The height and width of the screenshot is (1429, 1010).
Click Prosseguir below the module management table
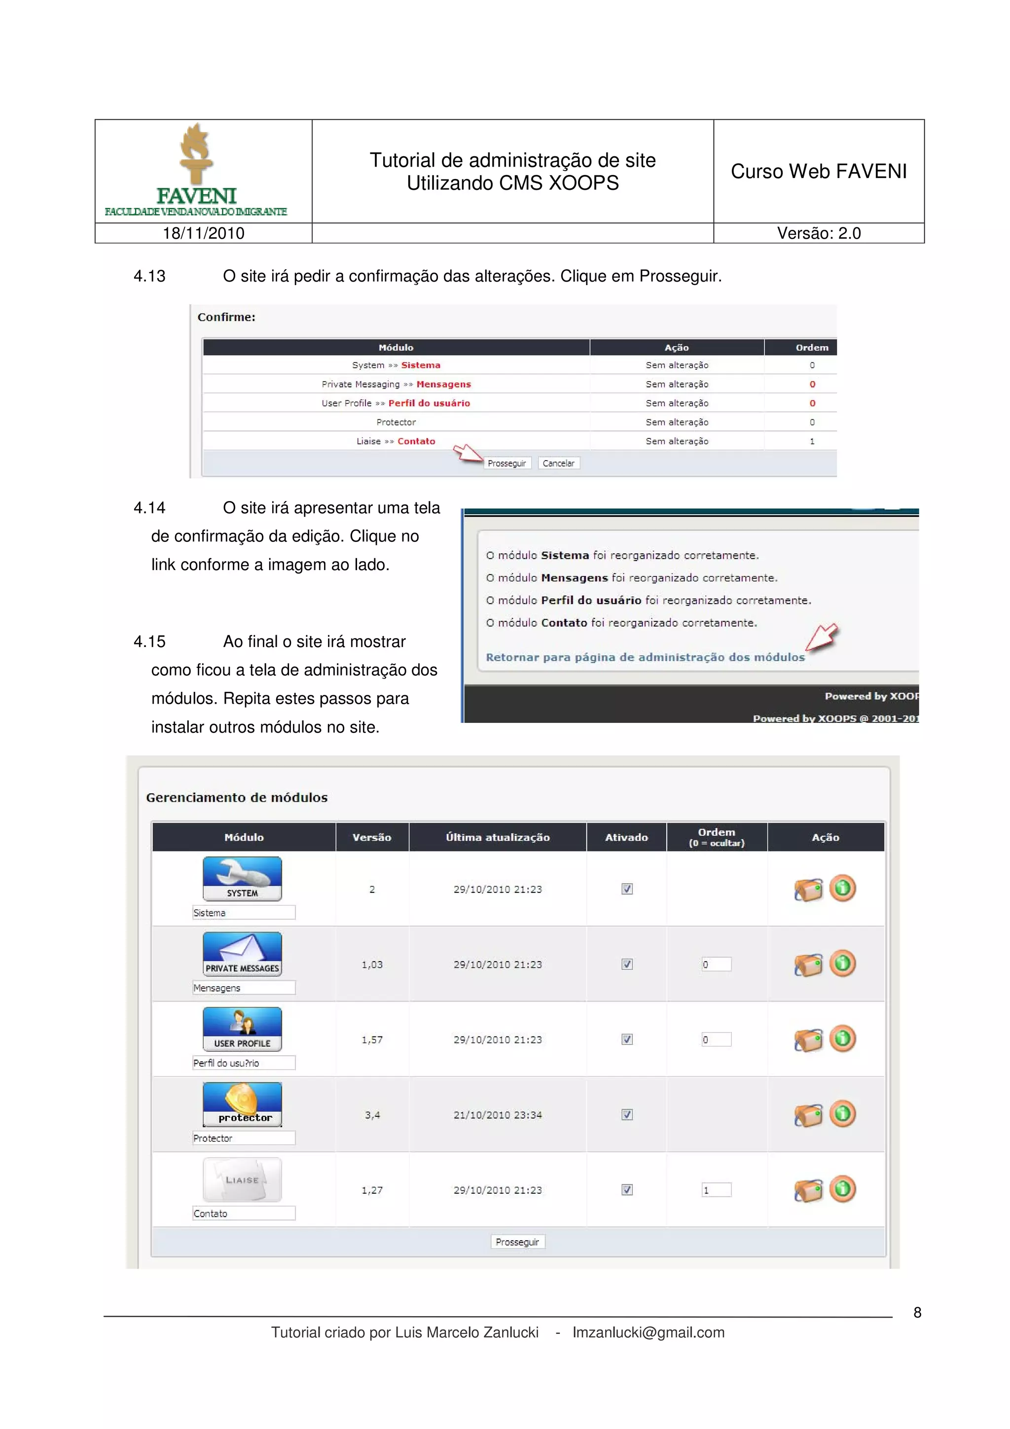(518, 1242)
